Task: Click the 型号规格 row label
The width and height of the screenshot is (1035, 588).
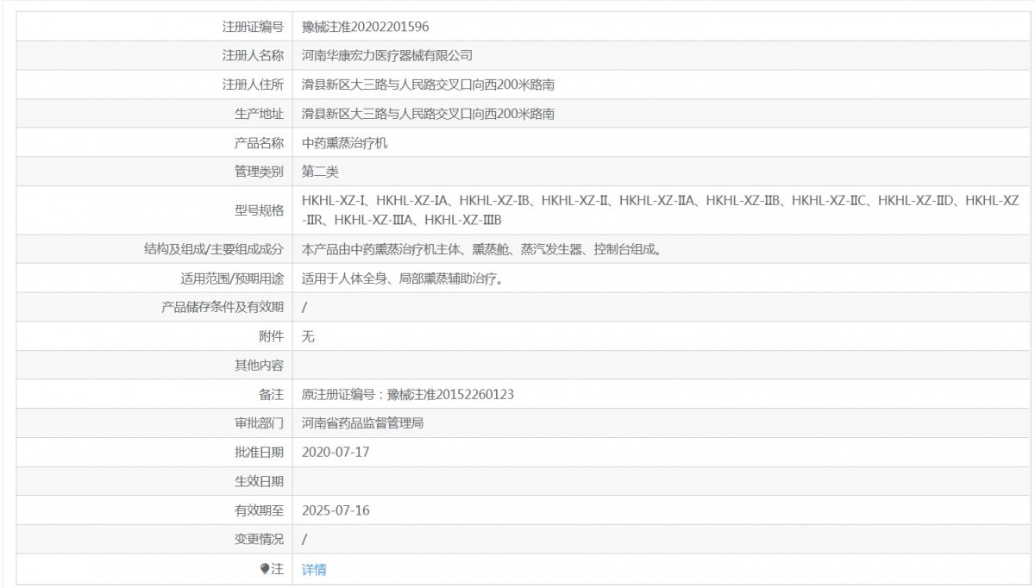Action: point(259,210)
